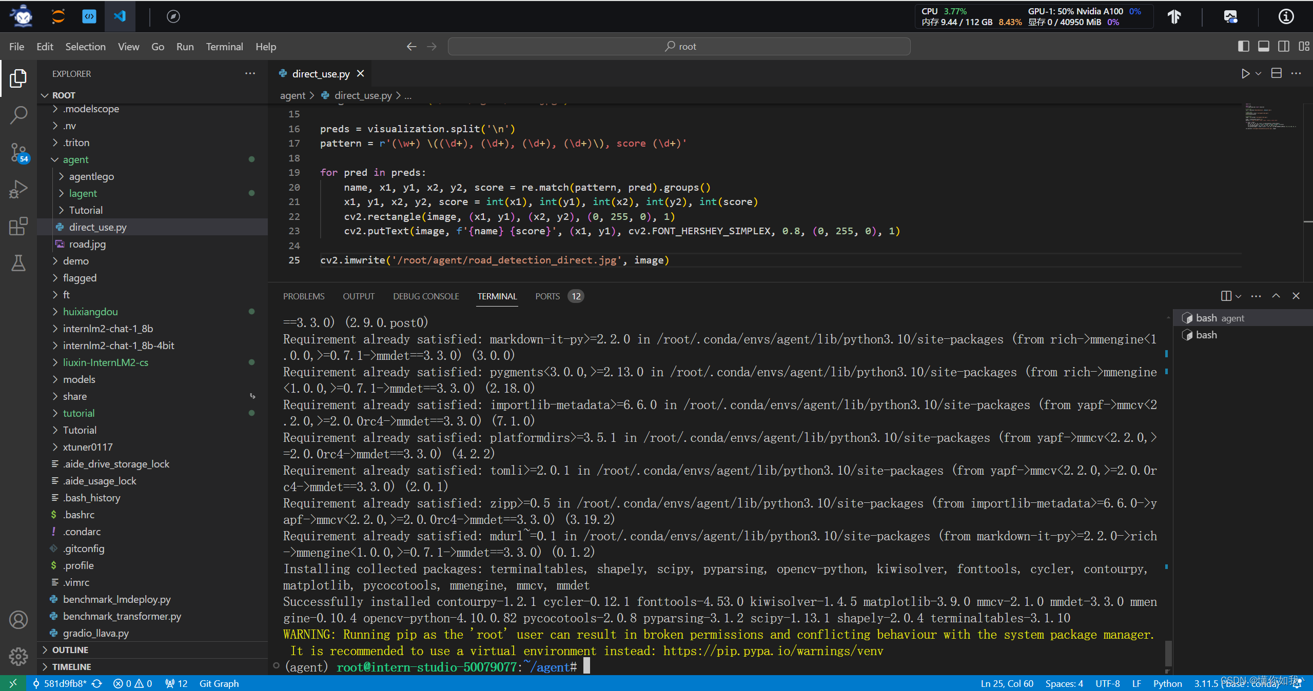Image resolution: width=1313 pixels, height=691 pixels.
Task: Click the info icon in top right
Action: (1286, 16)
